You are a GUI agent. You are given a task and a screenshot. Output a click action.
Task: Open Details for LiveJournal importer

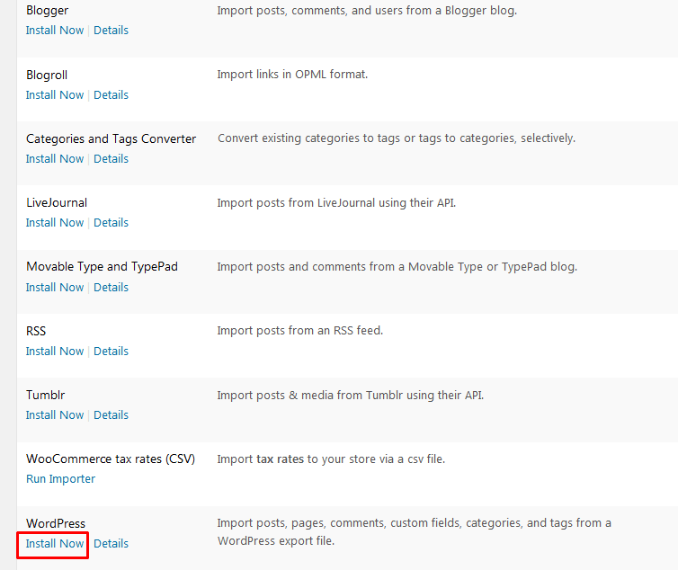pos(111,223)
